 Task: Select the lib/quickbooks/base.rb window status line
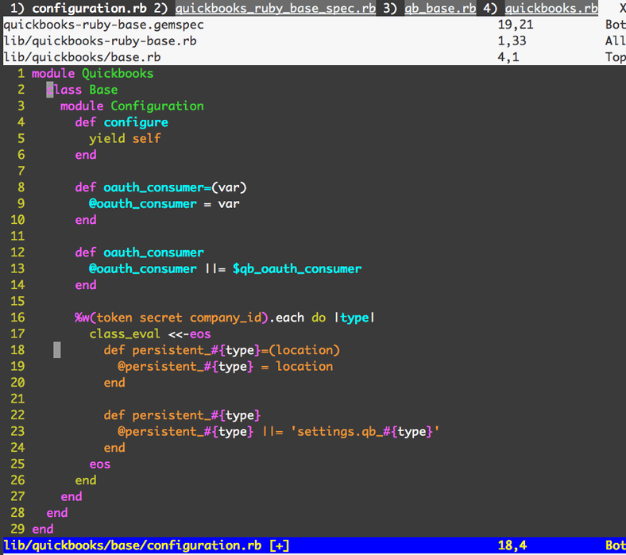(313, 57)
